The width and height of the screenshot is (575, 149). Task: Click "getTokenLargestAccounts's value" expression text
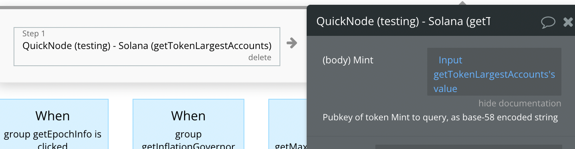click(494, 81)
